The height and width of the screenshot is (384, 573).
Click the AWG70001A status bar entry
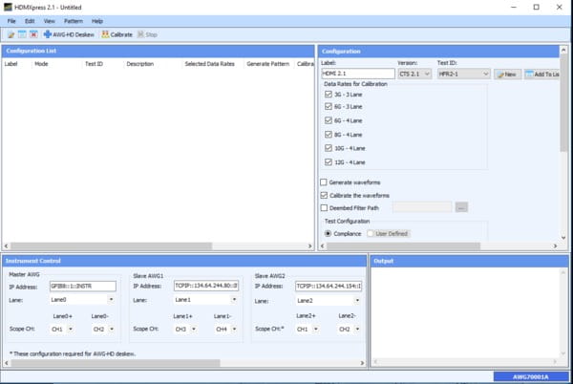pos(531,376)
